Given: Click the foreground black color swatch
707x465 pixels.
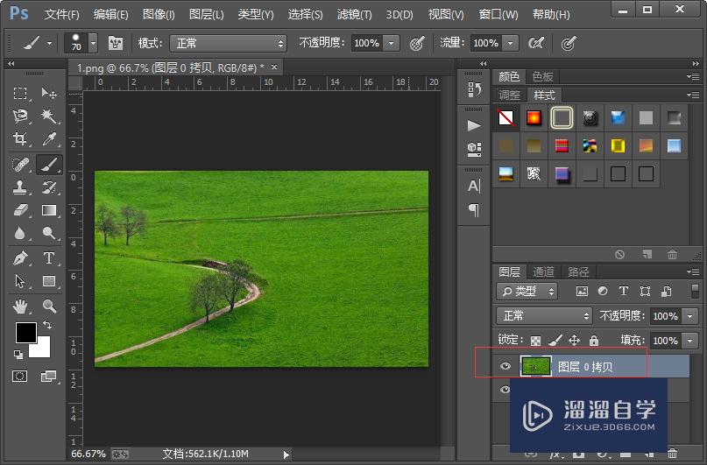Looking at the screenshot, I should tap(25, 332).
